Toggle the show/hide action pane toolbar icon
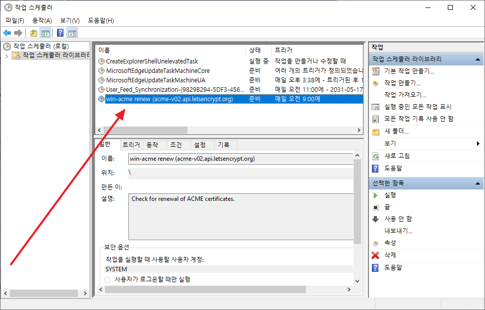 [72, 33]
